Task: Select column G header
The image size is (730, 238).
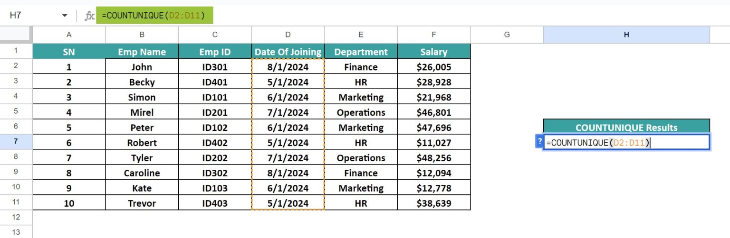Action: coord(507,34)
